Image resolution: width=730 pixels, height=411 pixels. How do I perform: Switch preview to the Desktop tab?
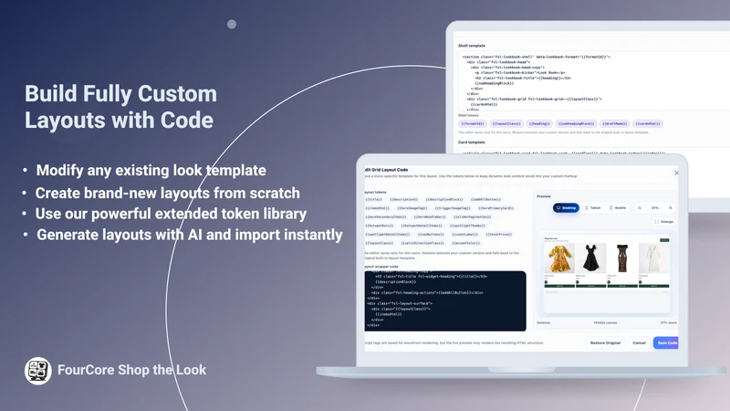point(566,208)
